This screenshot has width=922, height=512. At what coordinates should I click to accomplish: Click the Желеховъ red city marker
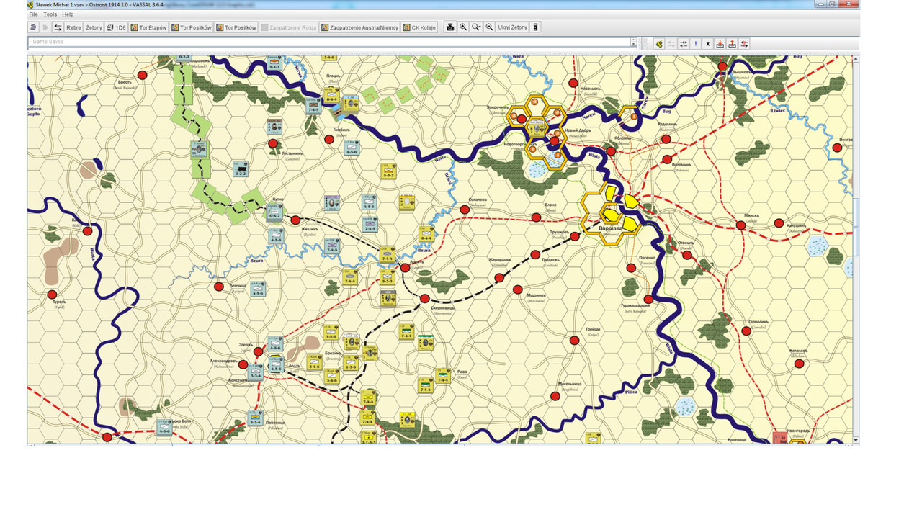(799, 364)
